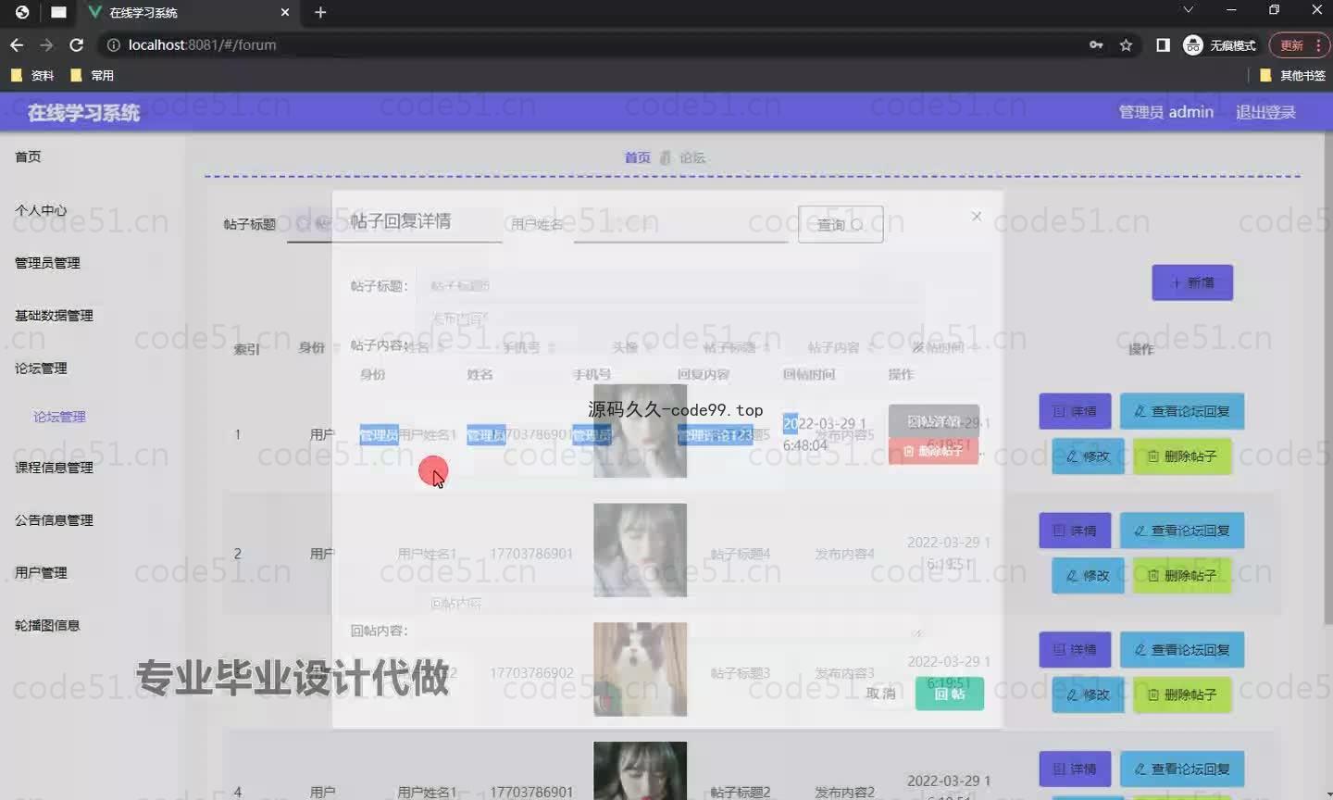1333x800 pixels.
Task: Click 查看论坛回复 for the 帖子标题5 row
Action: coord(1182,411)
